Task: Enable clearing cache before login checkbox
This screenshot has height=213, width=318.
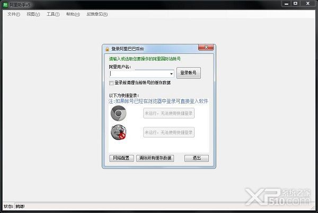Action: point(111,83)
